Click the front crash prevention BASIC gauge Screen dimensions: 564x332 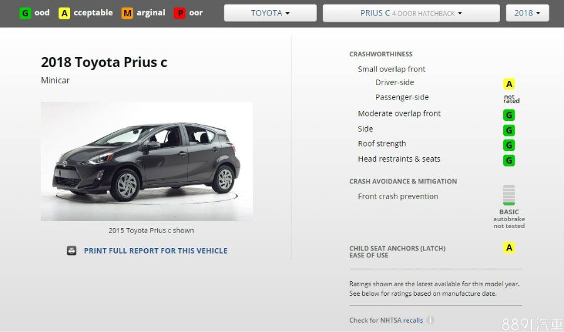(509, 195)
